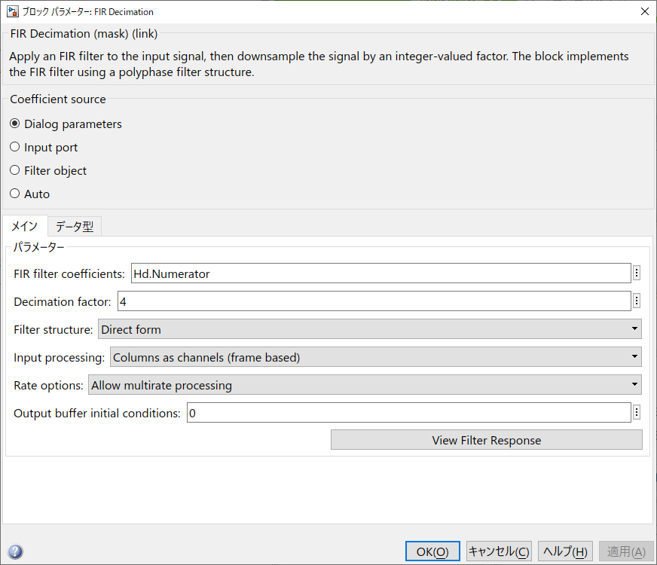
Task: Click the 'Coefficient source' group title
Action: (x=58, y=99)
